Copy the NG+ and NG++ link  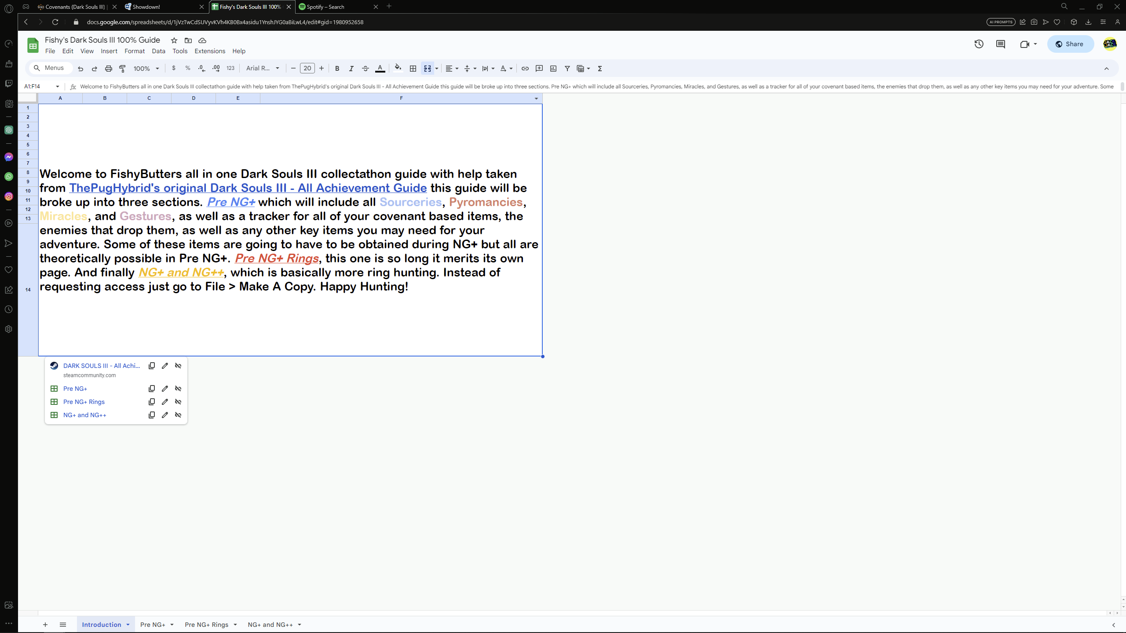click(x=152, y=415)
